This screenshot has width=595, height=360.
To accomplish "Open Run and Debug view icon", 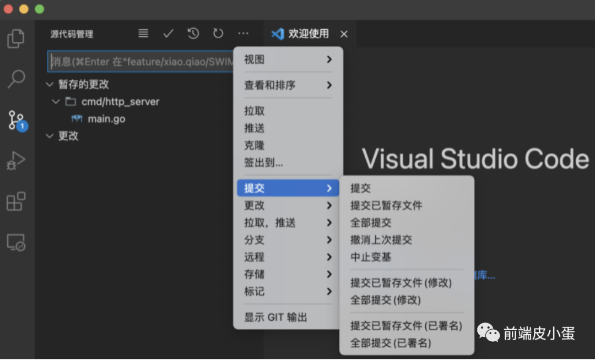I will pos(16,161).
